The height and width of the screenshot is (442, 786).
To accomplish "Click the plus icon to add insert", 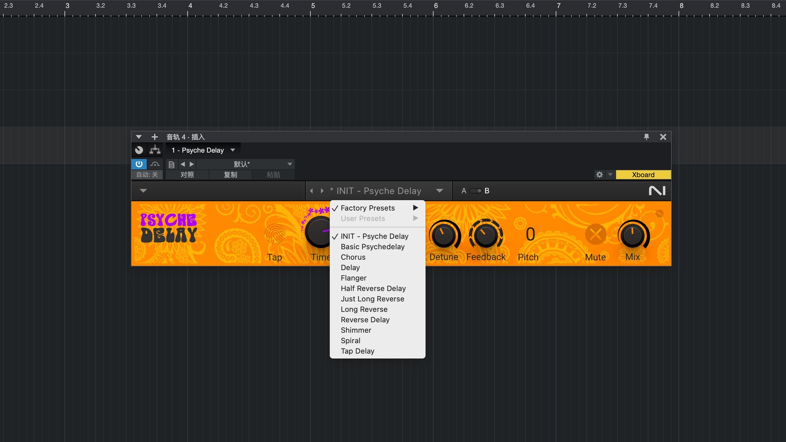I will click(x=154, y=137).
